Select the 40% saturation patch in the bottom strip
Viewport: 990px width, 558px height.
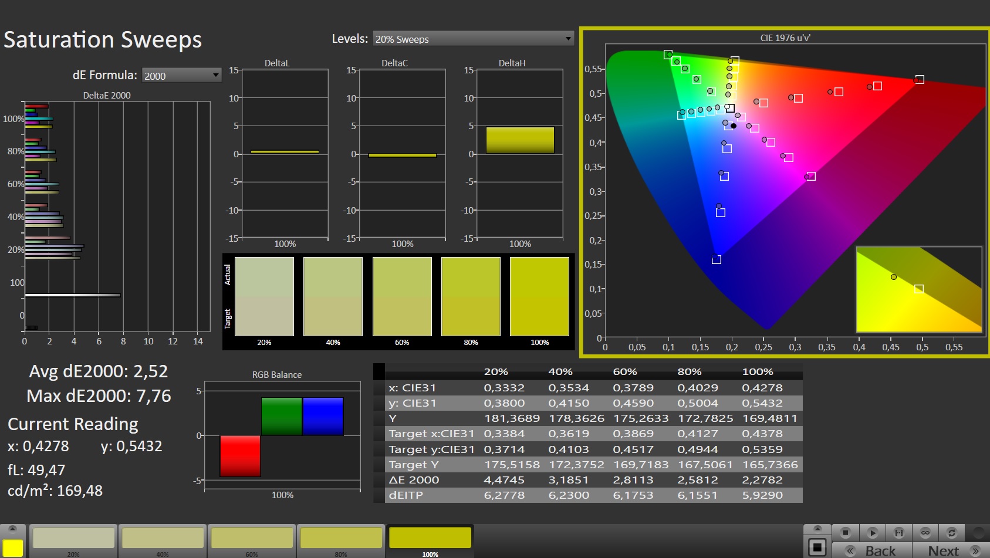(x=163, y=541)
